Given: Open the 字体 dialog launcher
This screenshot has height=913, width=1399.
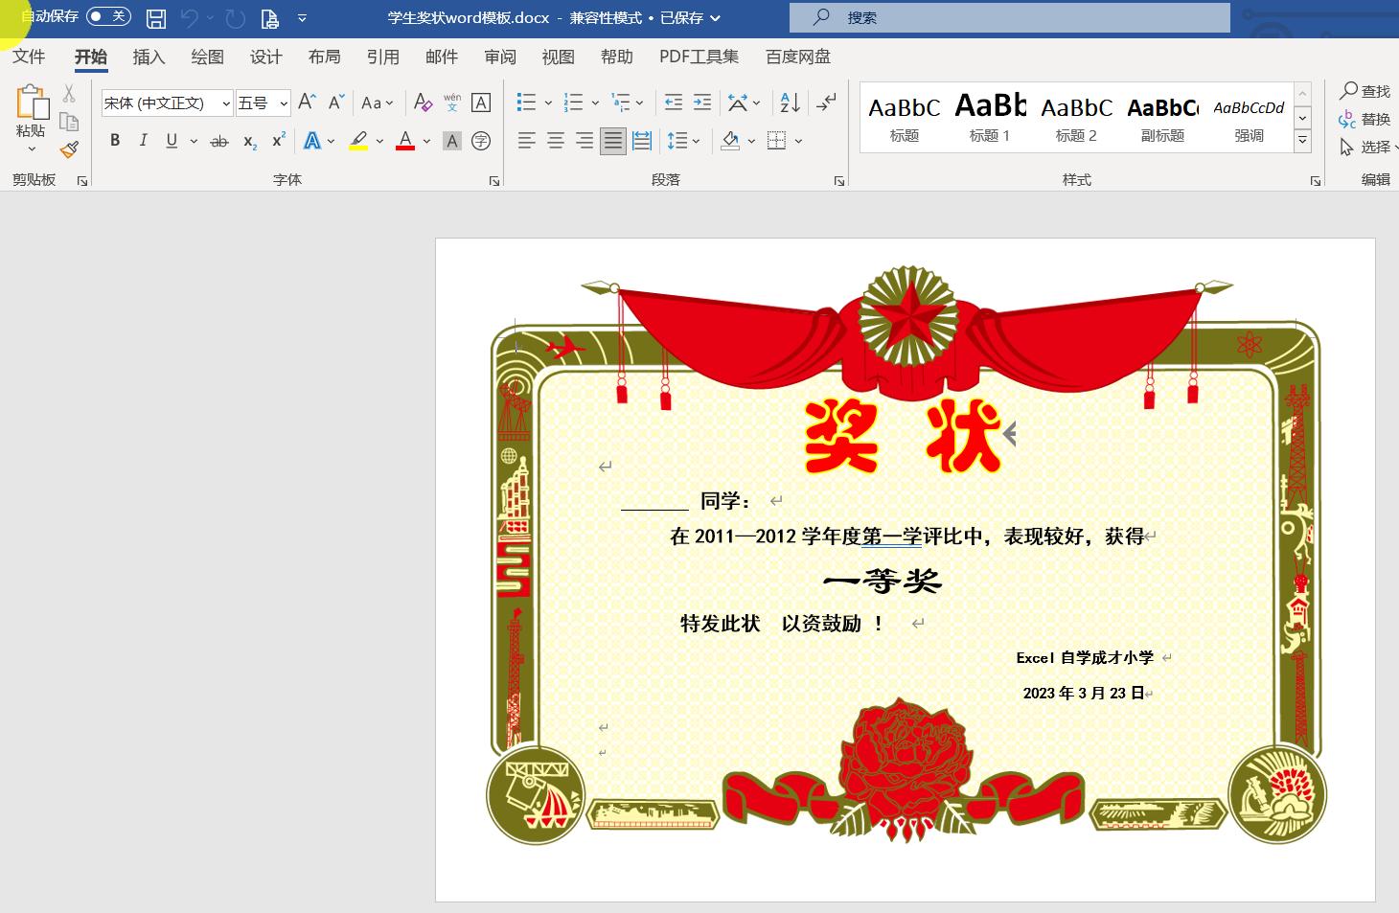Looking at the screenshot, I should pos(493,180).
